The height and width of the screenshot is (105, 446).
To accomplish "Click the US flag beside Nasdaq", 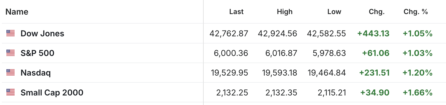I will coord(10,72).
